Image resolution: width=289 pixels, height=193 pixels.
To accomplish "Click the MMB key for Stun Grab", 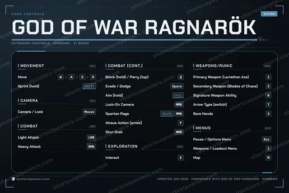I will tap(179, 132).
